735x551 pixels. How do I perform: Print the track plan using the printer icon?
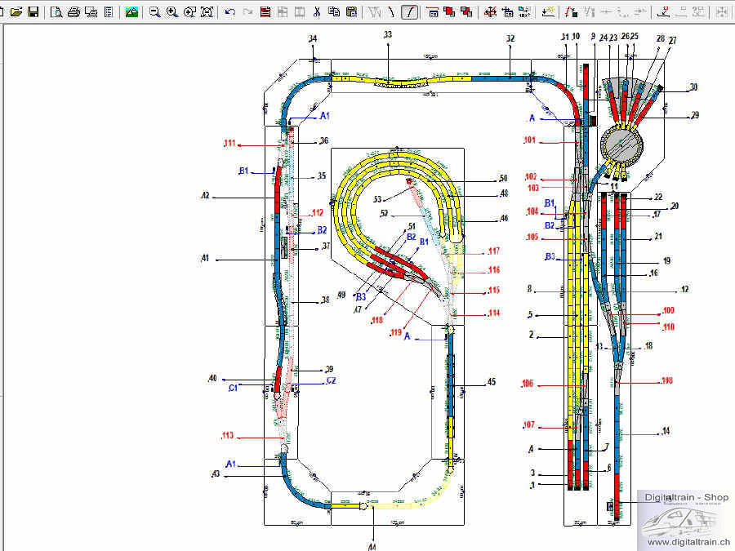click(x=73, y=12)
